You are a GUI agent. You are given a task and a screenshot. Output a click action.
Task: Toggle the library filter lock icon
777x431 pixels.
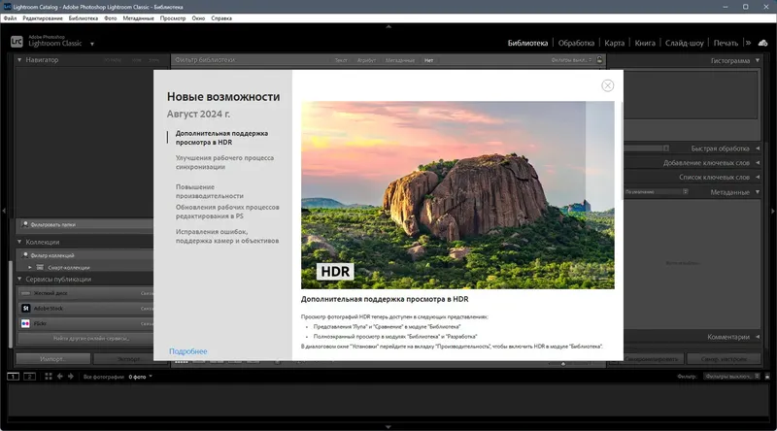(x=599, y=60)
